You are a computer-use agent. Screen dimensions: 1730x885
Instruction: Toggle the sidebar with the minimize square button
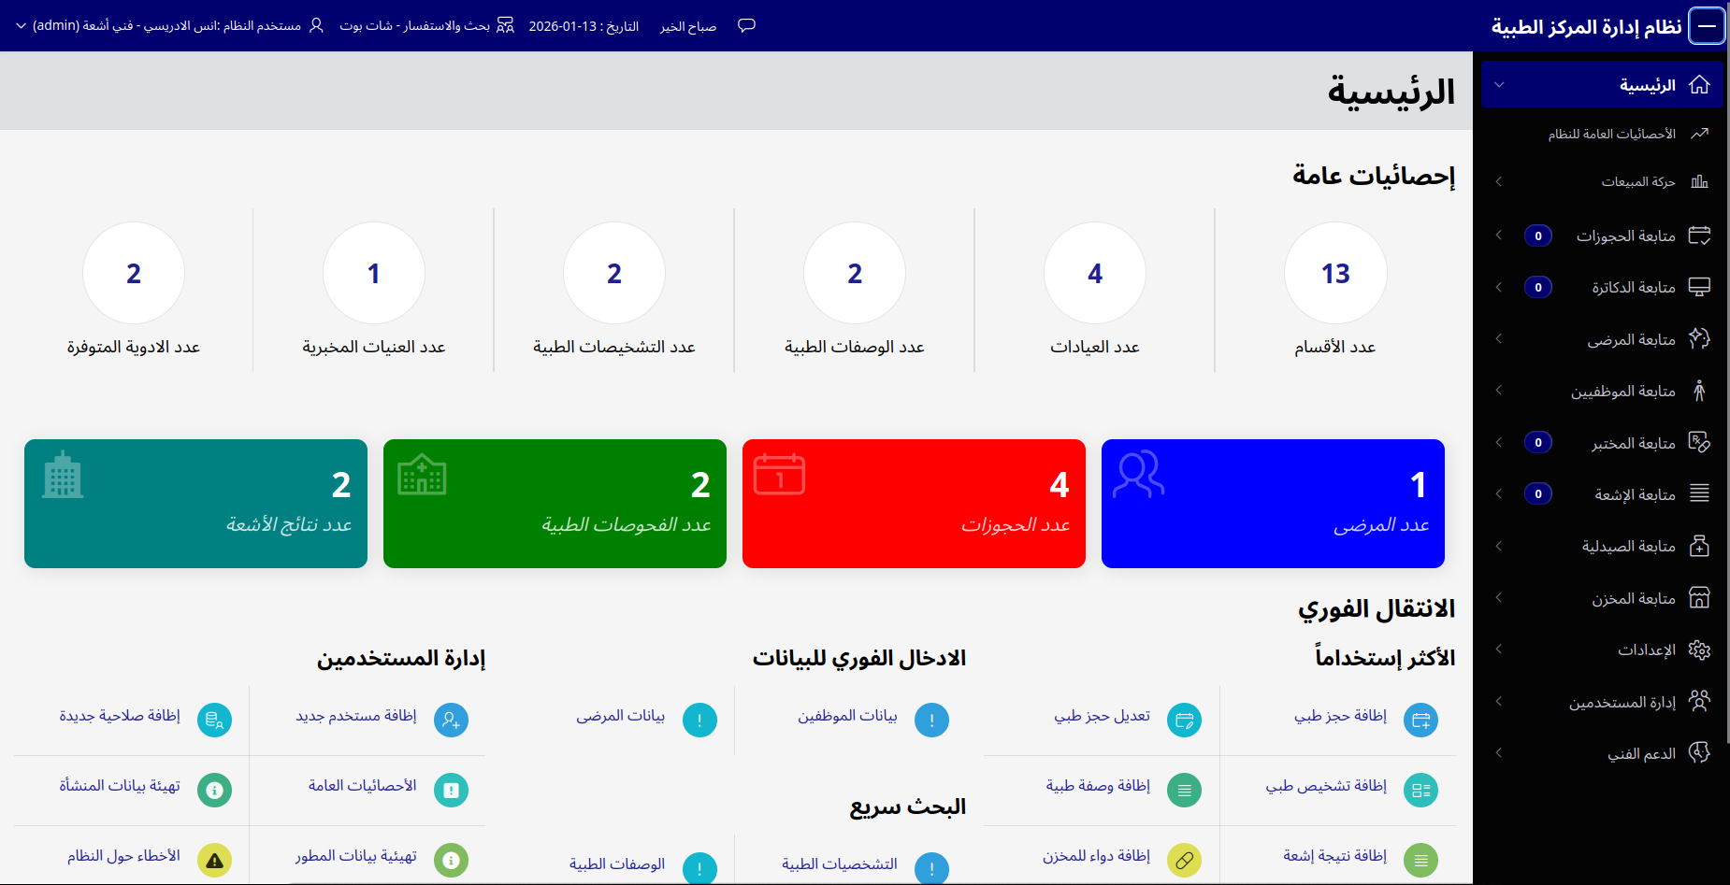(x=1708, y=25)
